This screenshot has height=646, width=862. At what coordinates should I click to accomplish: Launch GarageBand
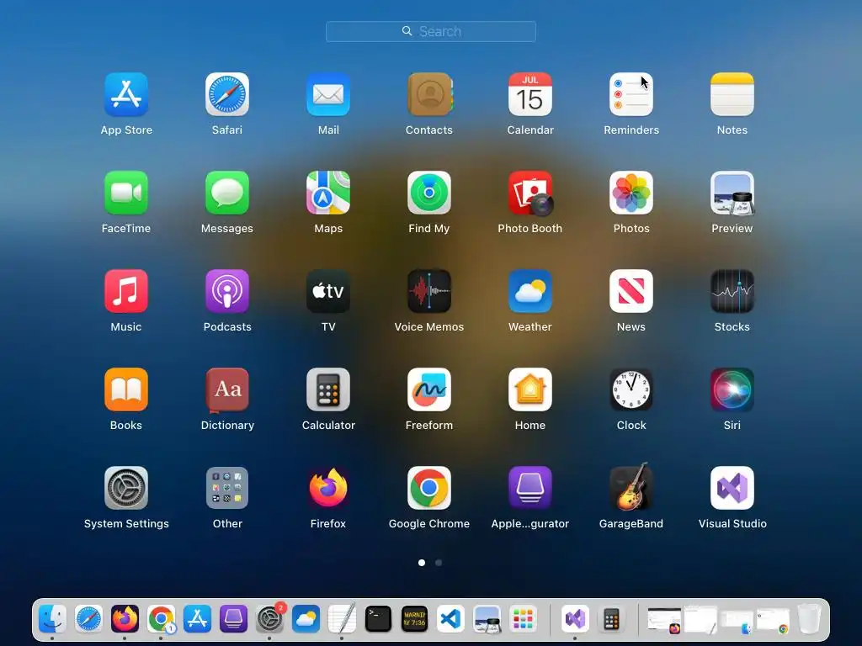pyautogui.click(x=631, y=487)
